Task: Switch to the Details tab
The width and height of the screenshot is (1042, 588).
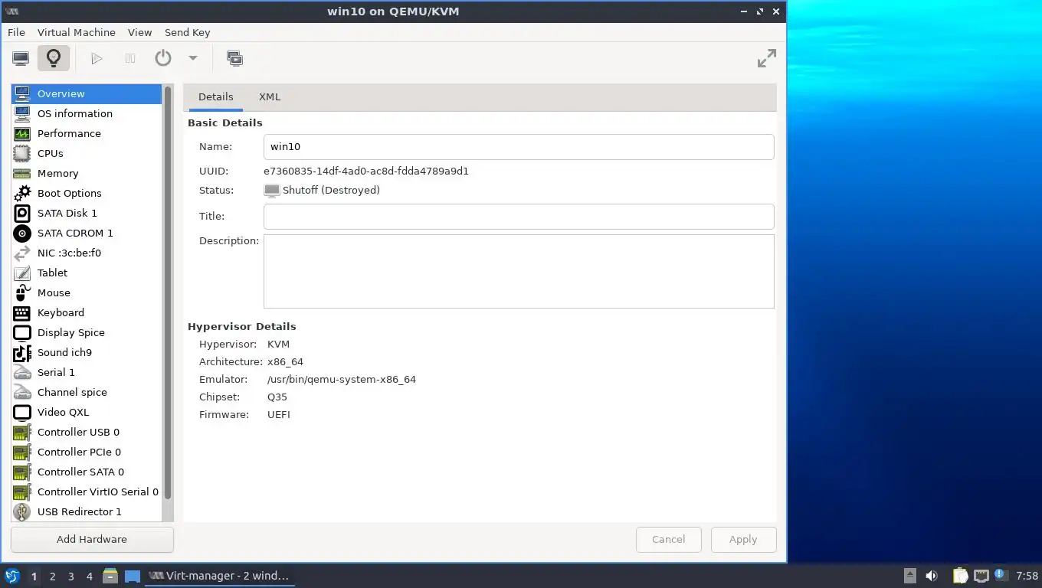Action: tap(215, 97)
